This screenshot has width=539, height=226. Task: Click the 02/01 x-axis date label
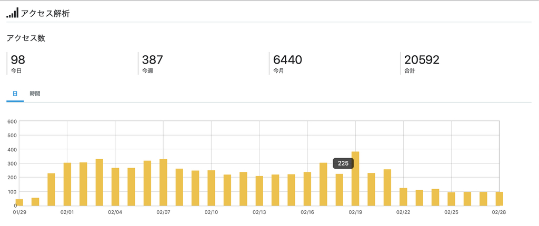67,212
